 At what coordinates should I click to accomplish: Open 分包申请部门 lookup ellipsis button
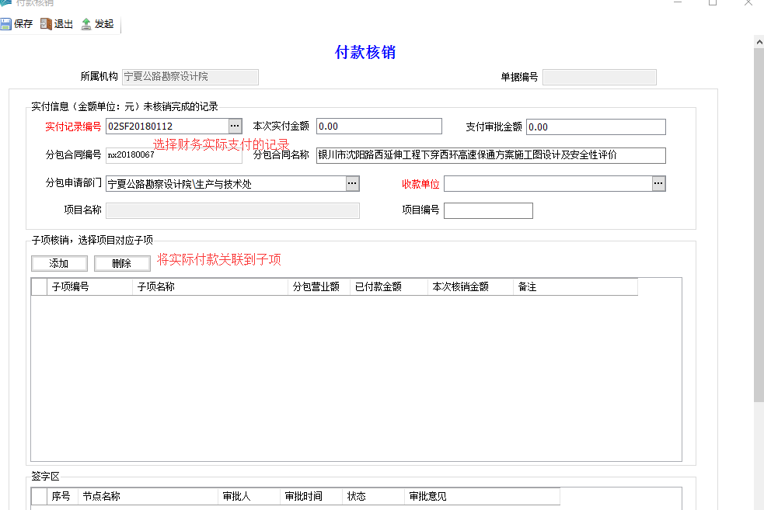pyautogui.click(x=352, y=183)
